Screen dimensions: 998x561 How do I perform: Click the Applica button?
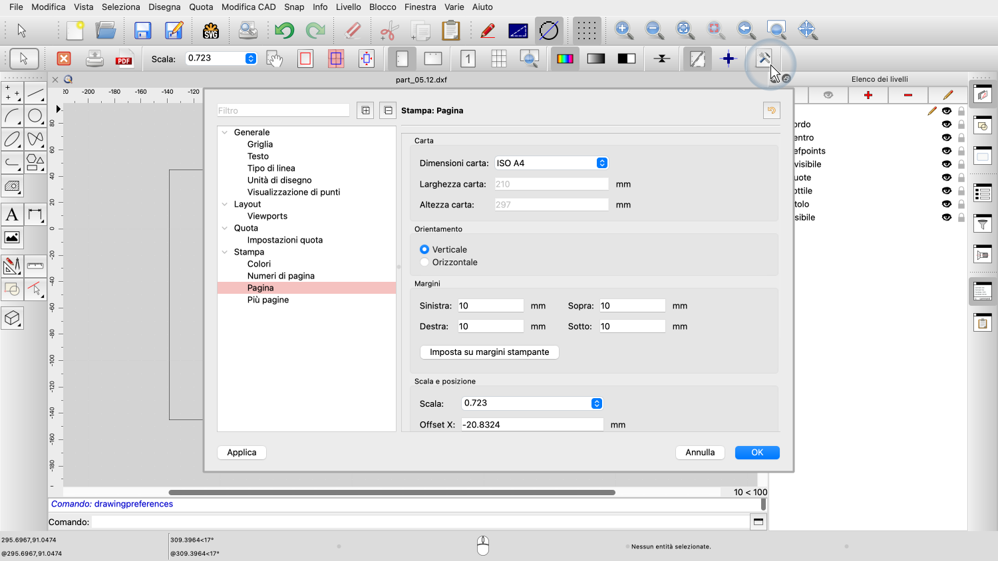242,453
